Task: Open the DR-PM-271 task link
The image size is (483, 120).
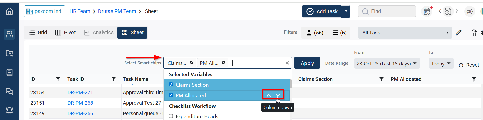Action: [80, 92]
